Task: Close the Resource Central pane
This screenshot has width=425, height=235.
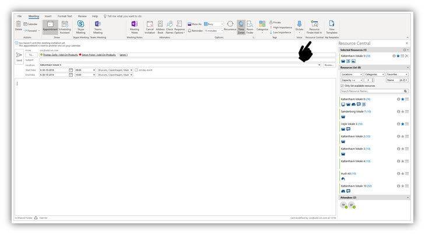Action: (x=407, y=43)
